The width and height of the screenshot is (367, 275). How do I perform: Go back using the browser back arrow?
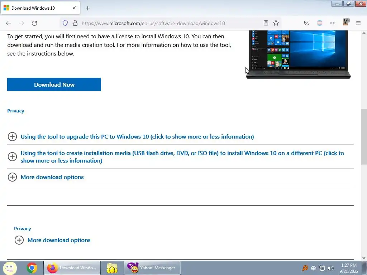click(x=9, y=23)
